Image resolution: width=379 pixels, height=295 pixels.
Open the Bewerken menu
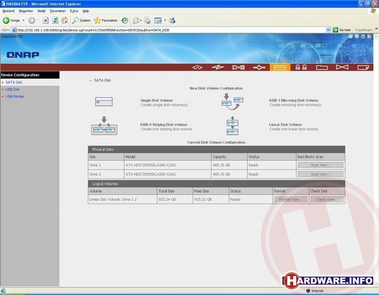click(x=26, y=11)
